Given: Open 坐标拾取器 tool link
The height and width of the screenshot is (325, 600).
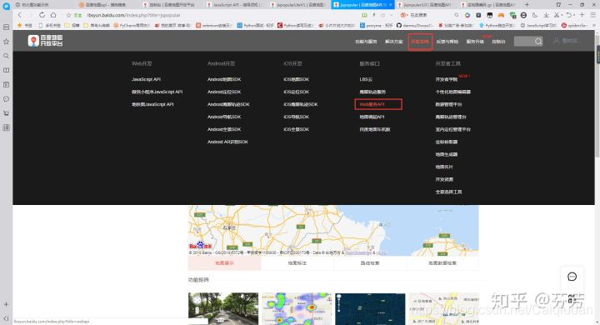Looking at the screenshot, I should pos(447,142).
